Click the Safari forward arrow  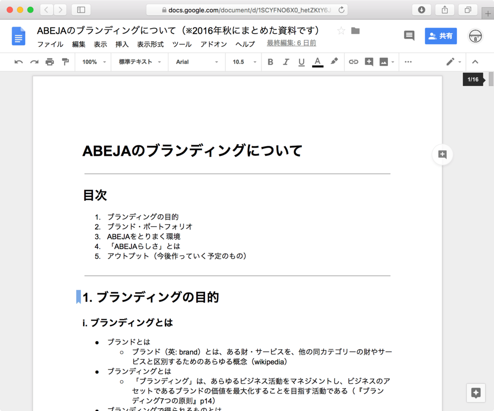(60, 10)
